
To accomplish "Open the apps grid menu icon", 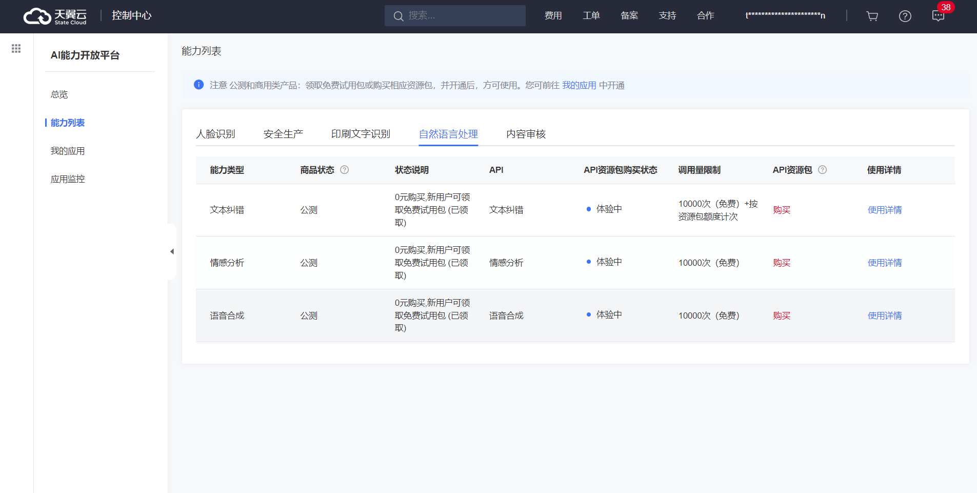I will coord(16,48).
